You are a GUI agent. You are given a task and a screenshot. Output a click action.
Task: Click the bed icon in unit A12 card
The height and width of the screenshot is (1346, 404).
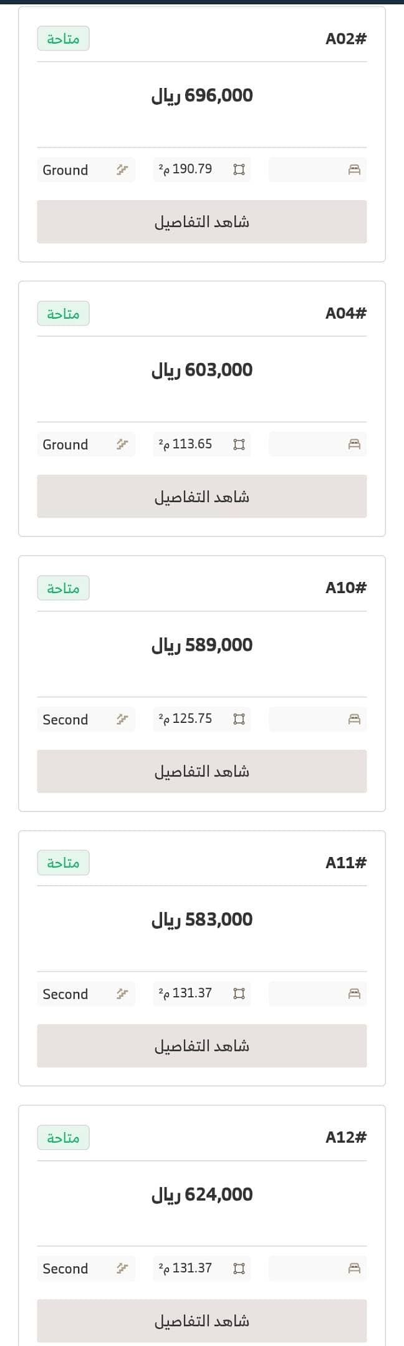click(x=354, y=1268)
